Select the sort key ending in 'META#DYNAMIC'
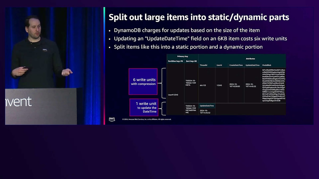 (x=191, y=109)
